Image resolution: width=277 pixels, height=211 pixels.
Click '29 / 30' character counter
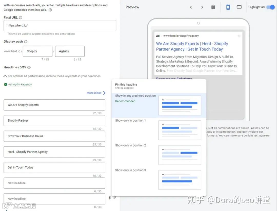pos(97,160)
